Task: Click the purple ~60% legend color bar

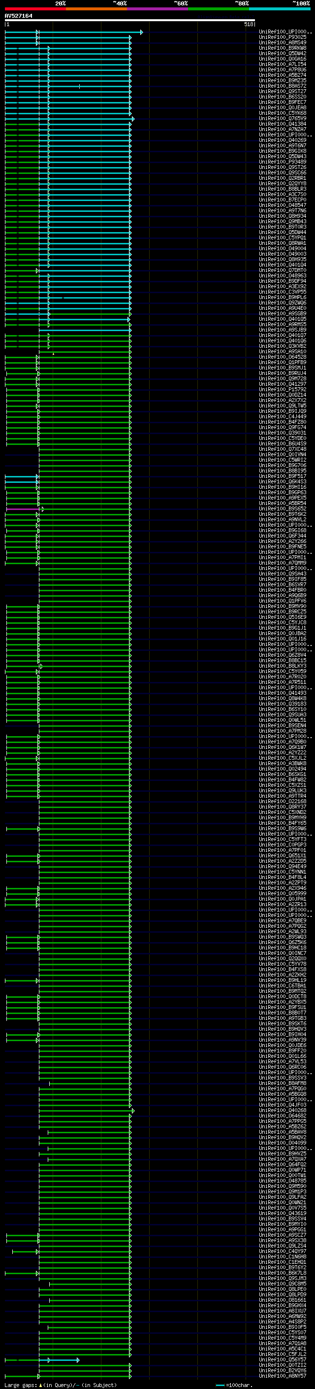Action: point(157,9)
